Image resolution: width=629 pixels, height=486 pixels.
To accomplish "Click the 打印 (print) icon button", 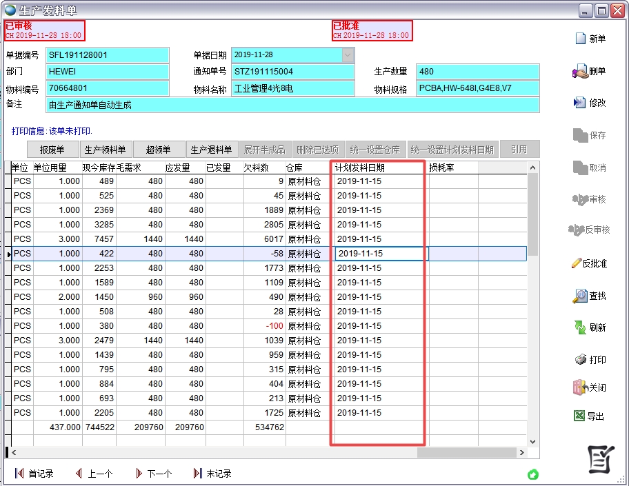I will [x=580, y=360].
